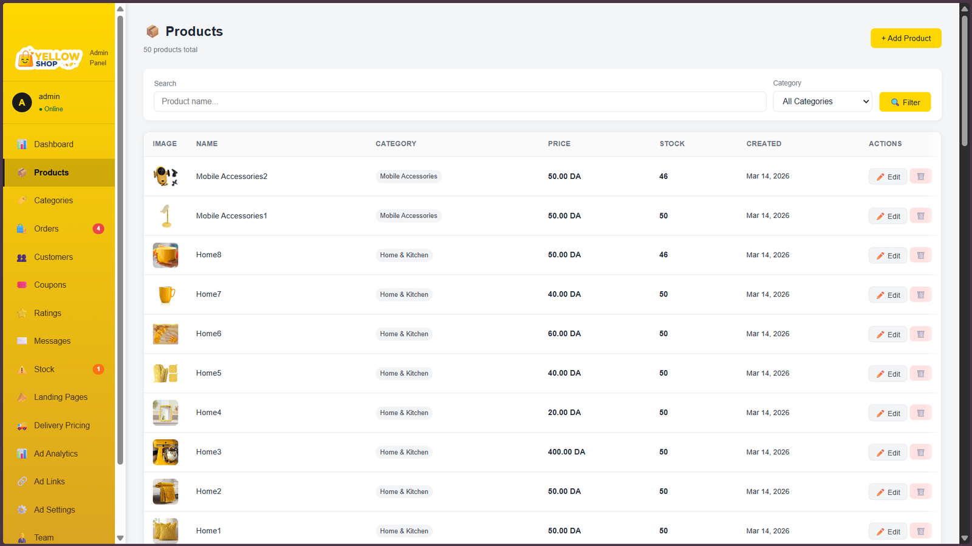This screenshot has width=972, height=546.
Task: Delete Home3 using trash icon
Action: pos(920,453)
